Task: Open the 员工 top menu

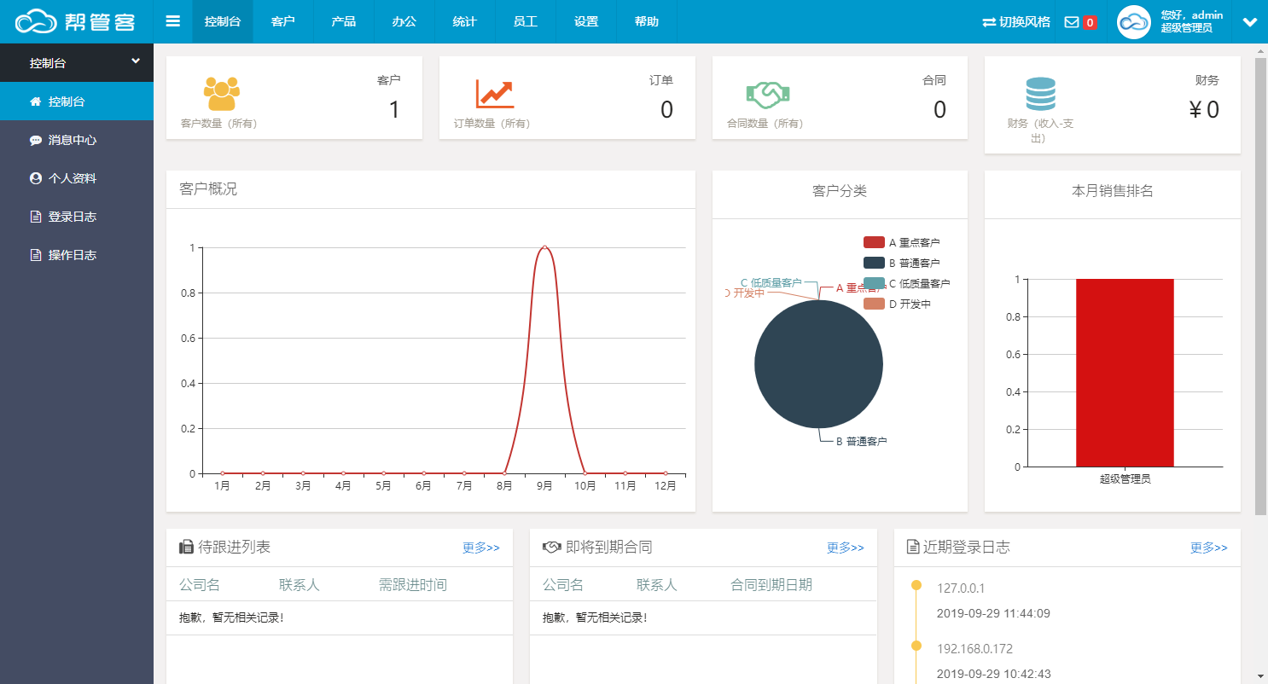Action: pyautogui.click(x=526, y=21)
